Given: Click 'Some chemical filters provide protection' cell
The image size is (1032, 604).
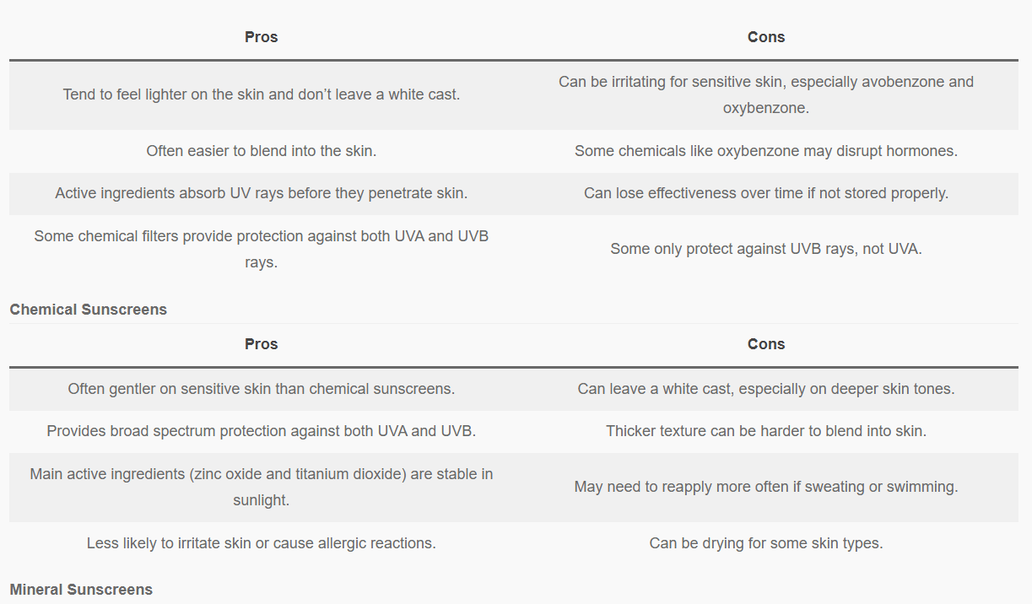Looking at the screenshot, I should [x=261, y=249].
